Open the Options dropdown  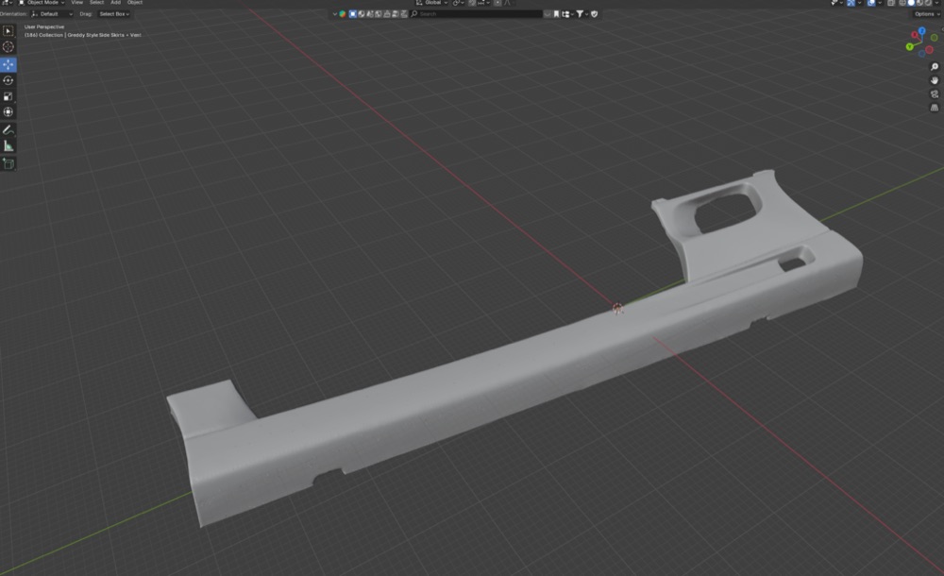926,14
